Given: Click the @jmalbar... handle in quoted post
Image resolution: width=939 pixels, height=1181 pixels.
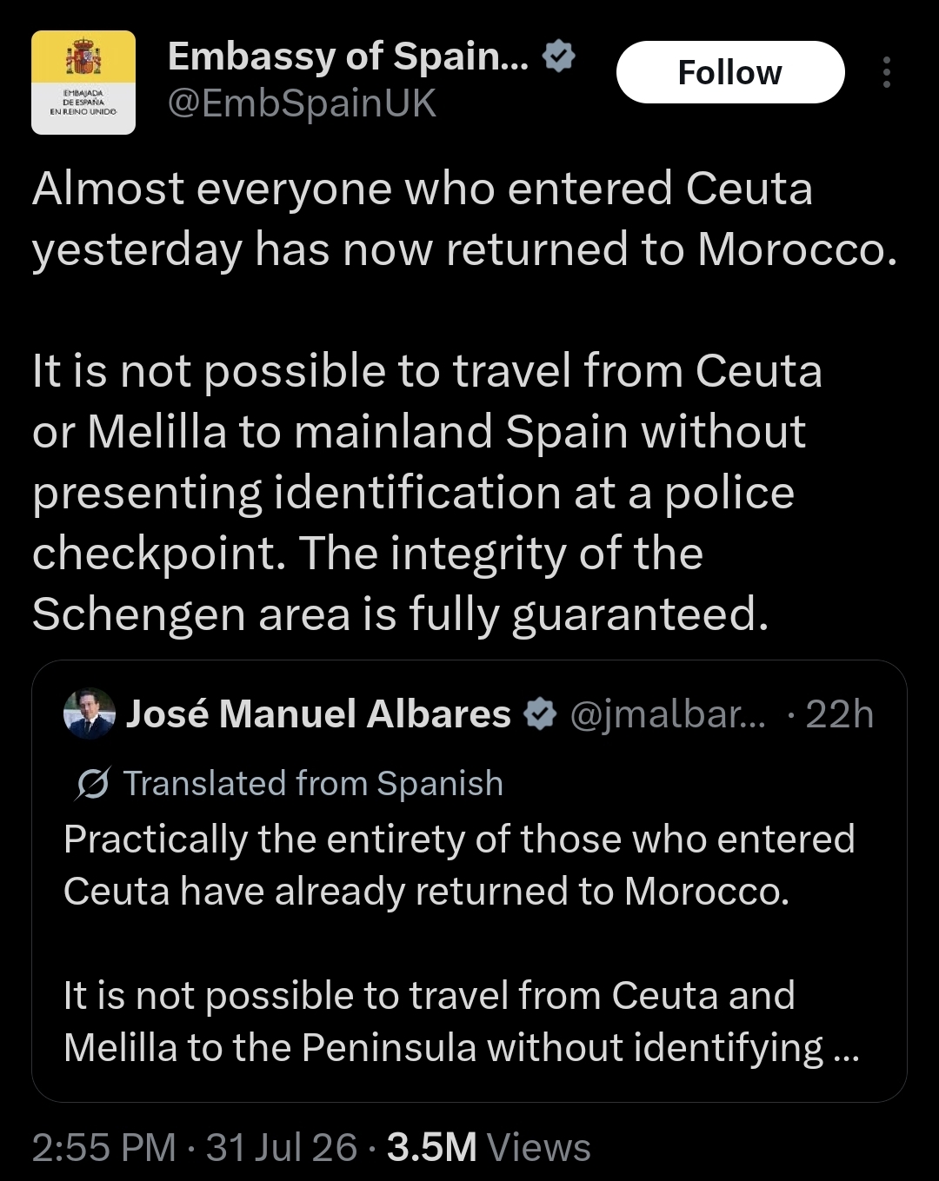Looking at the screenshot, I should [x=668, y=714].
